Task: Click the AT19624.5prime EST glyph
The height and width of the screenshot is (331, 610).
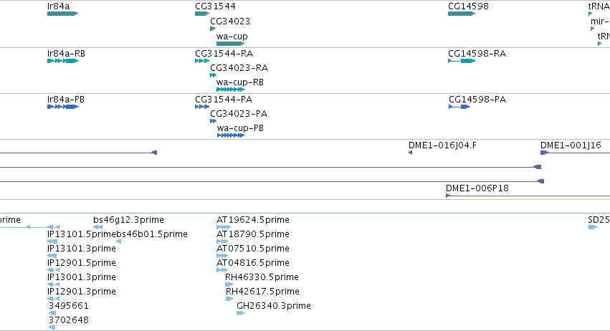Action: pos(224,227)
